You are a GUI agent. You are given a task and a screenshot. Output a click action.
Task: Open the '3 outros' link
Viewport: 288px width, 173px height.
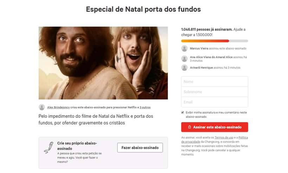(145, 107)
